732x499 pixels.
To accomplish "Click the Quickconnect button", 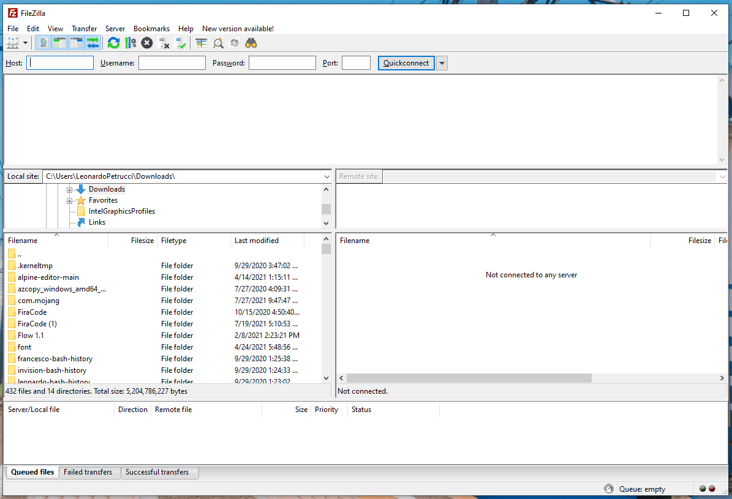I will click(406, 63).
